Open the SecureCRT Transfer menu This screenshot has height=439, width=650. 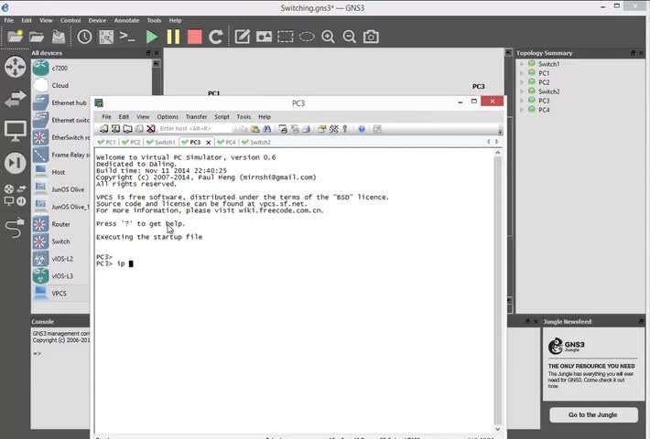point(196,117)
